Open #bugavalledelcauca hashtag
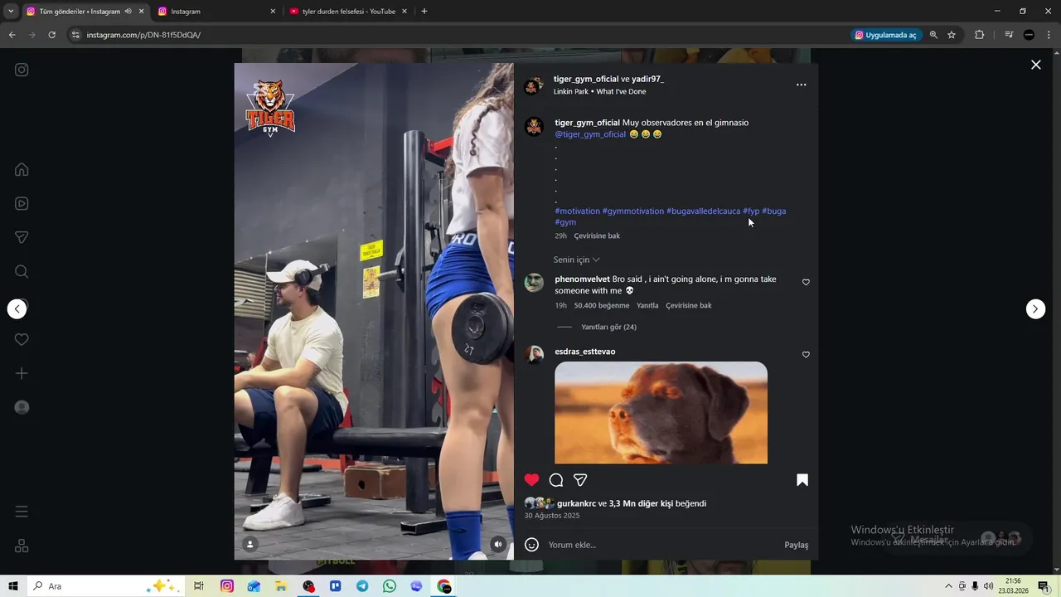Image resolution: width=1061 pixels, height=597 pixels. tap(703, 211)
